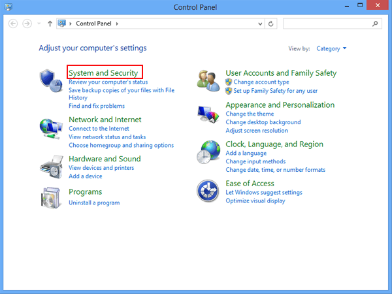Click Find and fix problems
Image resolution: width=392 pixels, height=294 pixels.
97,106
